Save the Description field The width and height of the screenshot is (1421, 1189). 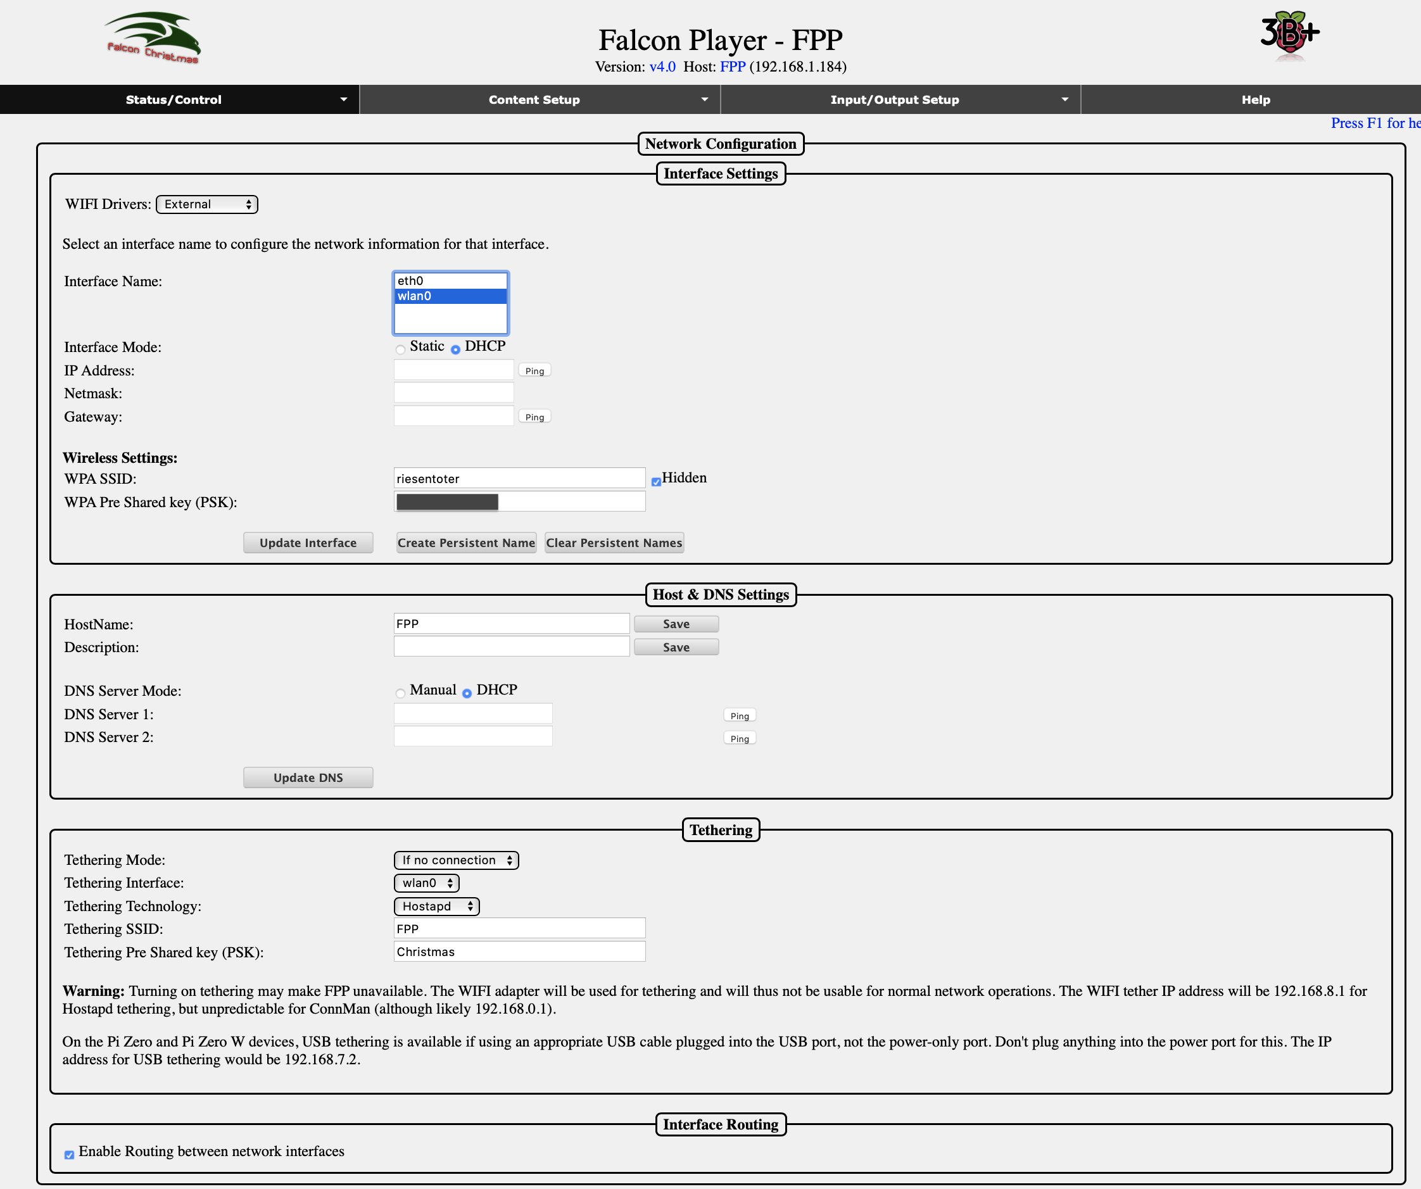[x=676, y=647]
